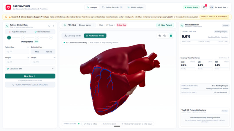Viewport: 234px width, 131px height.
Task: Click the Next Step button
Action: pyautogui.click(x=30, y=76)
